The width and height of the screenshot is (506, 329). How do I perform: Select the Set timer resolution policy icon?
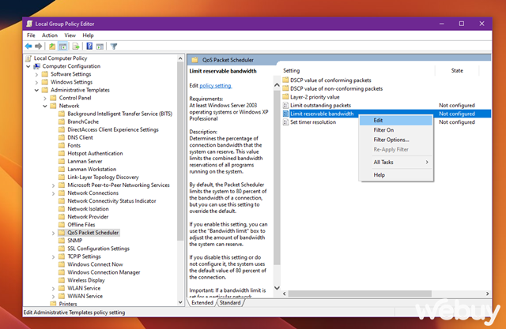[x=285, y=122]
